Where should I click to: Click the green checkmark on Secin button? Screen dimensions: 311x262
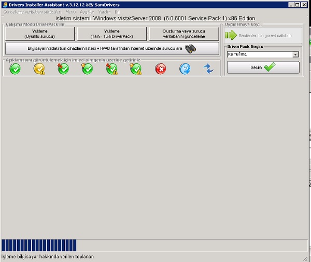pyautogui.click(x=270, y=67)
